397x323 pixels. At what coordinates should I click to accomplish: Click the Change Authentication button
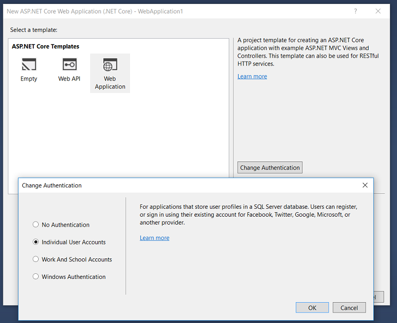coord(269,167)
